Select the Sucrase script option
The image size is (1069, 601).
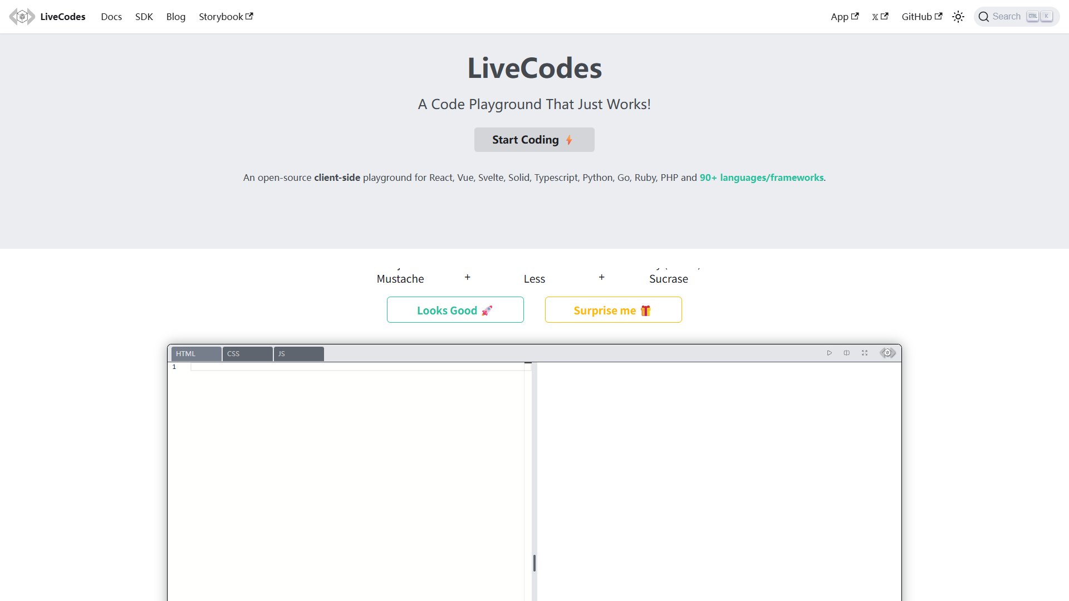[669, 279]
